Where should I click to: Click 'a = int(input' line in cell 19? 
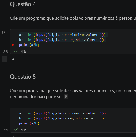point(62,113)
